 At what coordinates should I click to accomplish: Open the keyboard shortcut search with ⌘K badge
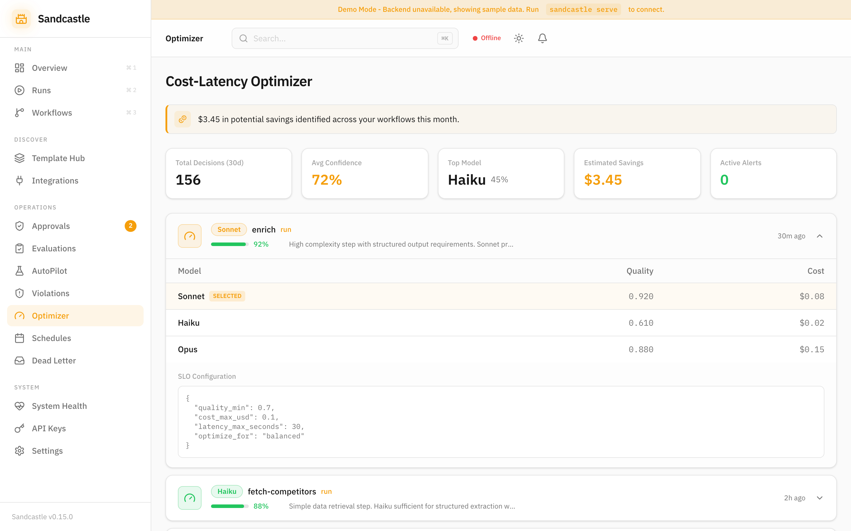point(444,38)
